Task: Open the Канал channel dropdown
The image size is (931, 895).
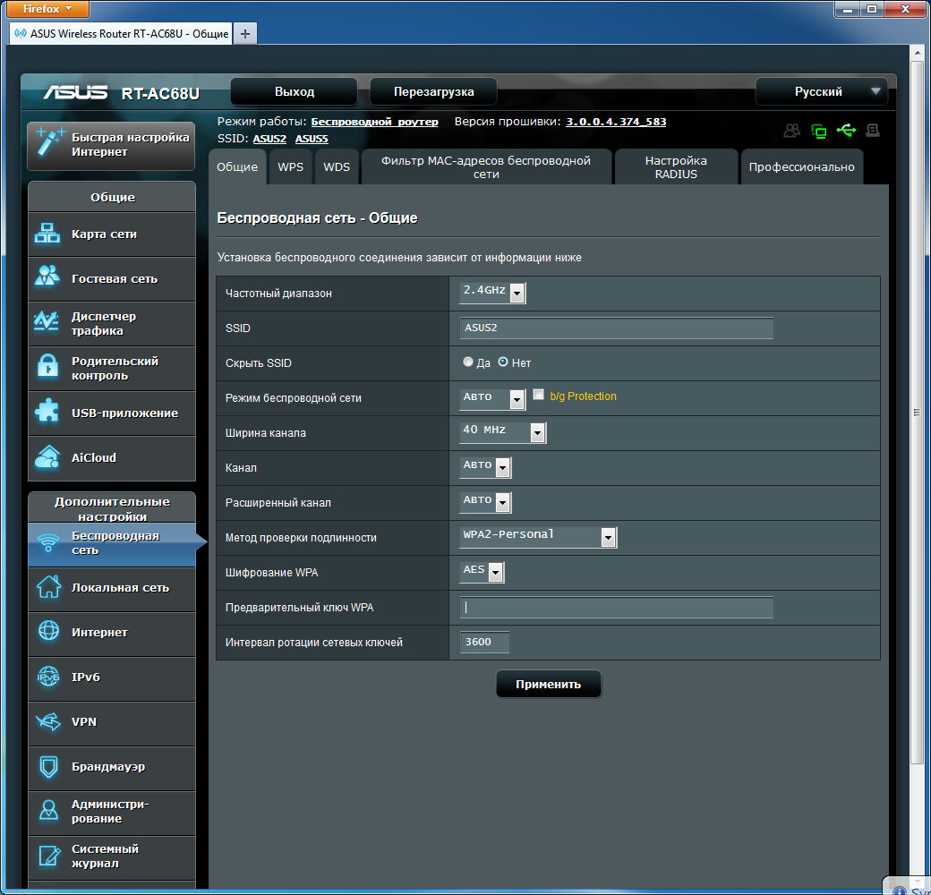Action: pyautogui.click(x=486, y=467)
